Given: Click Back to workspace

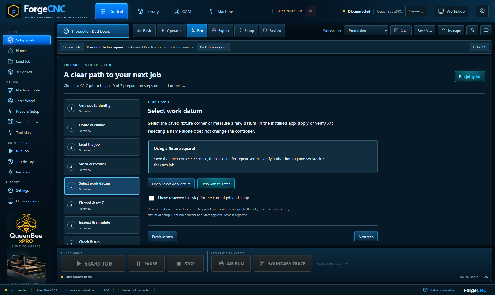Looking at the screenshot, I should tap(213, 47).
